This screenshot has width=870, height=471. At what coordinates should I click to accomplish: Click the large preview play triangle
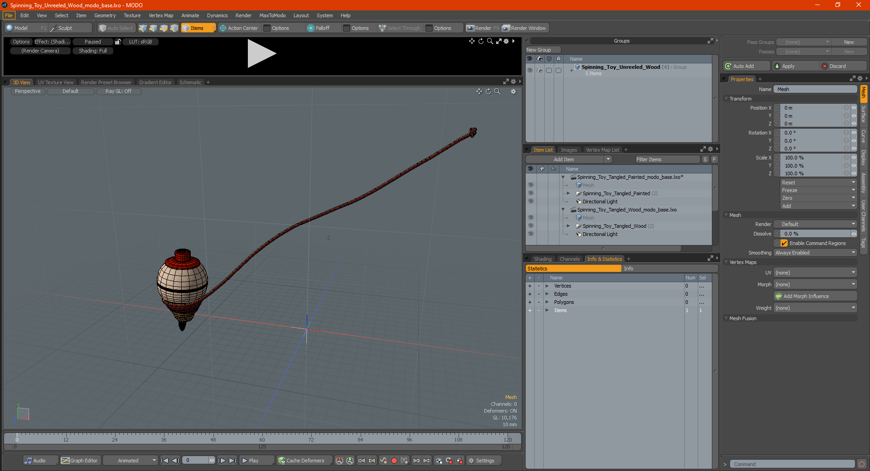click(x=261, y=53)
